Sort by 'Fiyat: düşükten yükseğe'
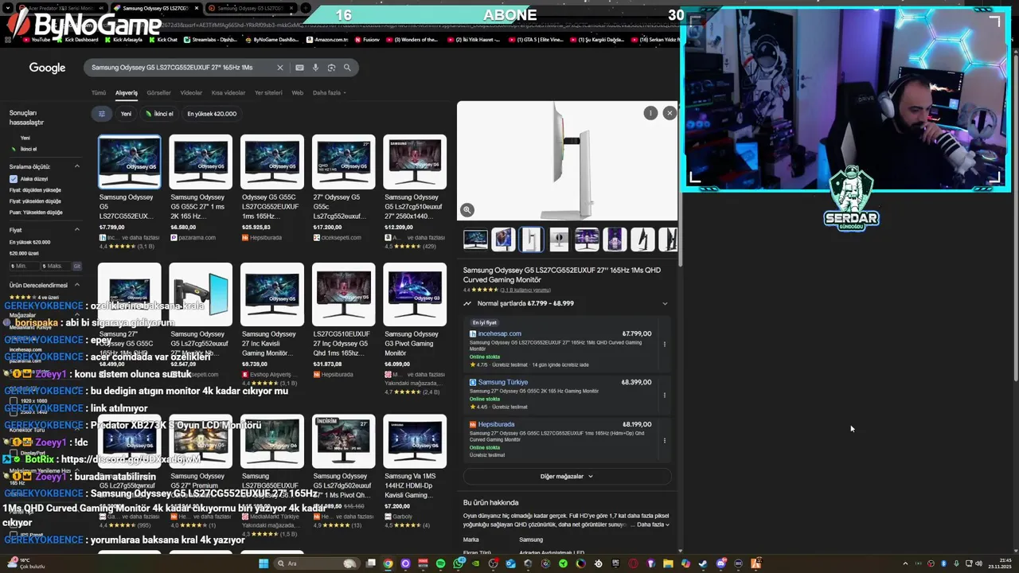The width and height of the screenshot is (1019, 573). 35,190
